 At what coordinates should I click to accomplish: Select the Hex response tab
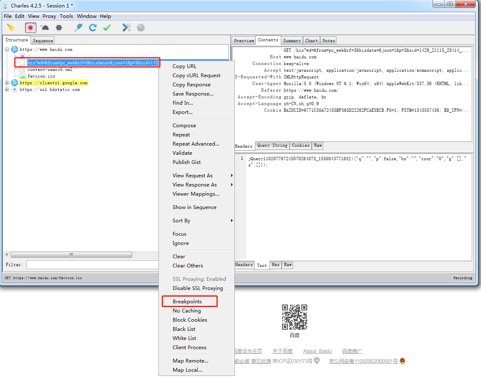click(275, 265)
